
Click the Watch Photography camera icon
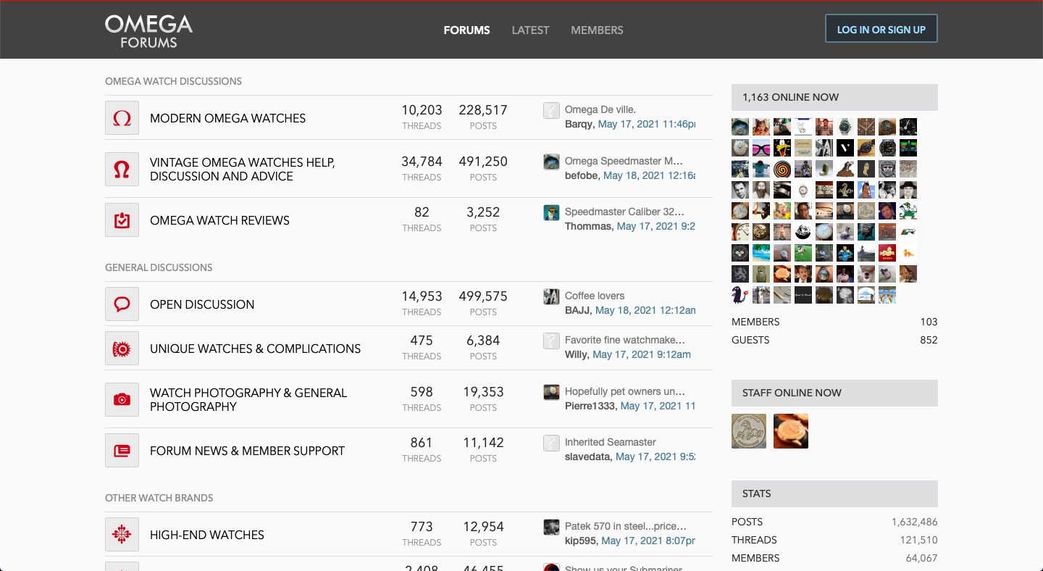click(x=122, y=399)
